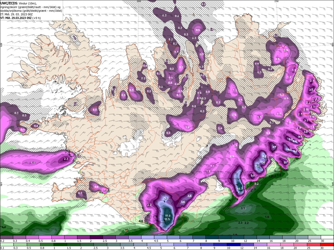Click the 1.0 value label in central Iceland
Screen dimensions: 334x250
click(187, 127)
